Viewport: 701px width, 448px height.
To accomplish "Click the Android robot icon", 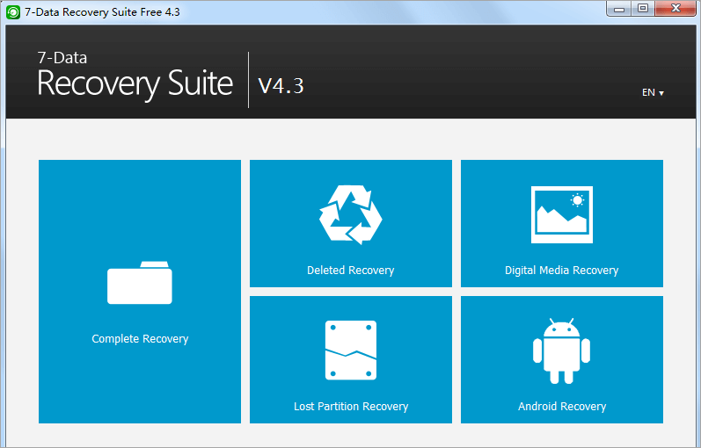I will pyautogui.click(x=561, y=350).
